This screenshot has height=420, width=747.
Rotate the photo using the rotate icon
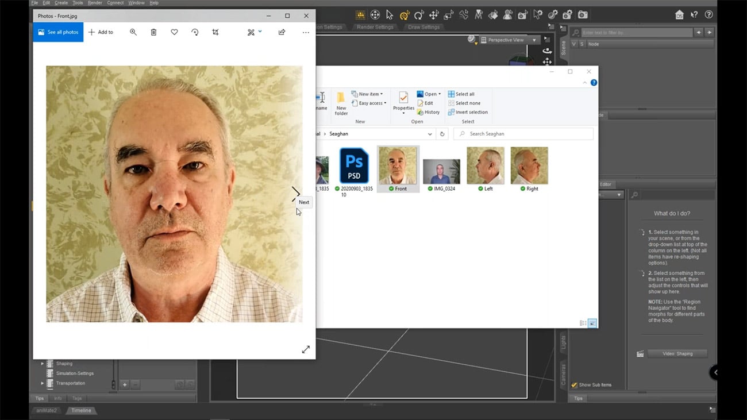[195, 32]
